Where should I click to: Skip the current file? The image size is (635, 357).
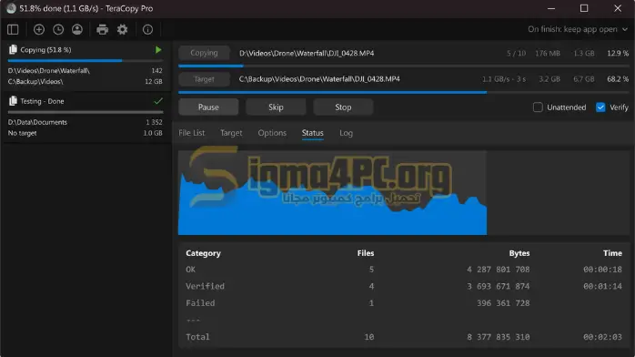point(276,107)
